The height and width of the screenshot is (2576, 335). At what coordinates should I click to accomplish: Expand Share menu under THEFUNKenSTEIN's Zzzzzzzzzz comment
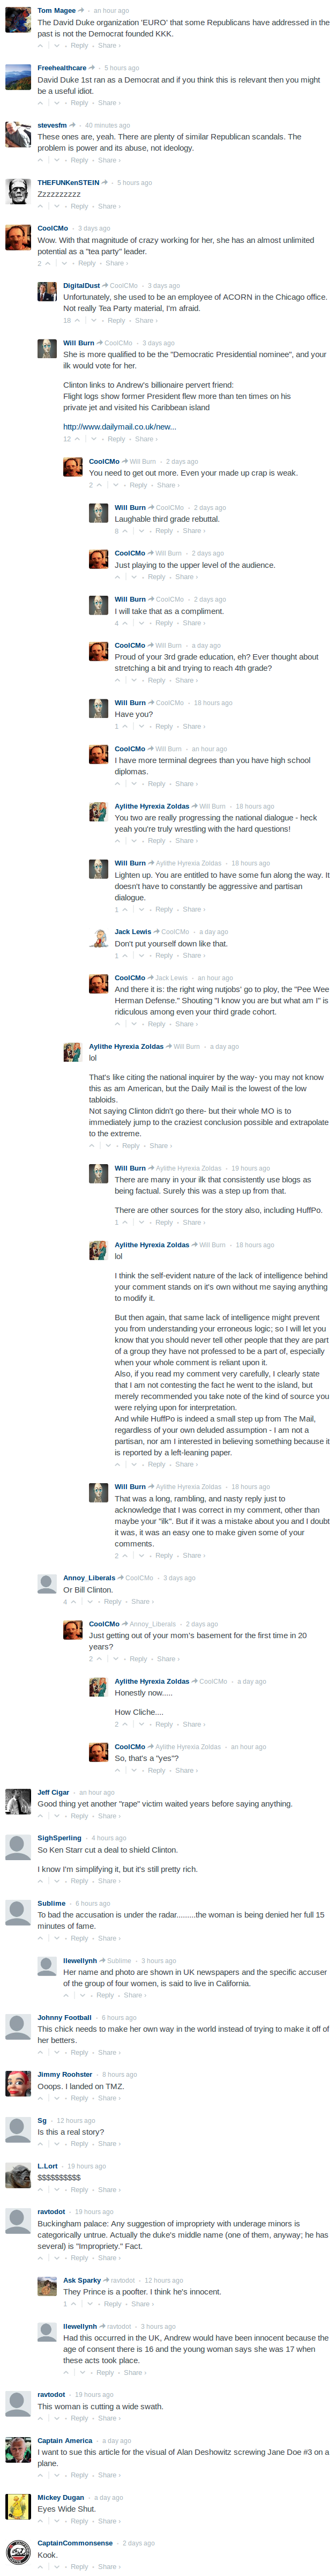pyautogui.click(x=109, y=206)
